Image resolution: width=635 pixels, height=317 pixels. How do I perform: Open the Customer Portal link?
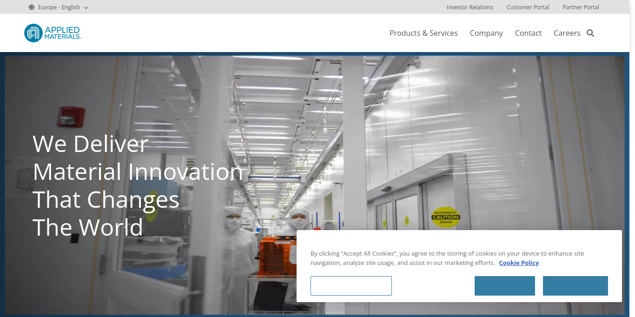pyautogui.click(x=528, y=7)
